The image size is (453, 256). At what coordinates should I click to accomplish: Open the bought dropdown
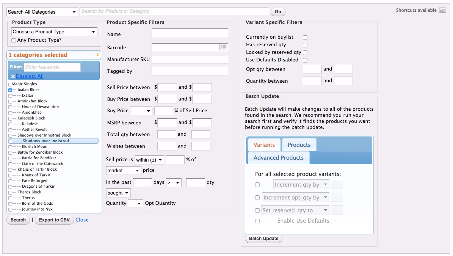[118, 193]
